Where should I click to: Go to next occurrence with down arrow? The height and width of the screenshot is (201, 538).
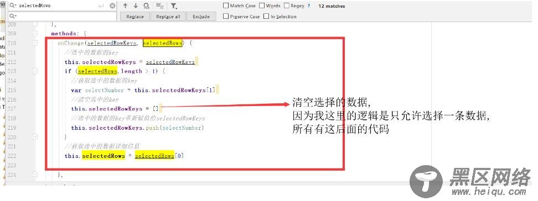click(136, 6)
